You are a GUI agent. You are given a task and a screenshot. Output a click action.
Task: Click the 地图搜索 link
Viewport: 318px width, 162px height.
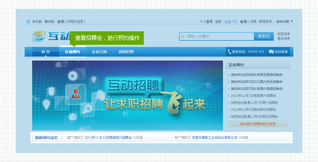[x=284, y=34]
